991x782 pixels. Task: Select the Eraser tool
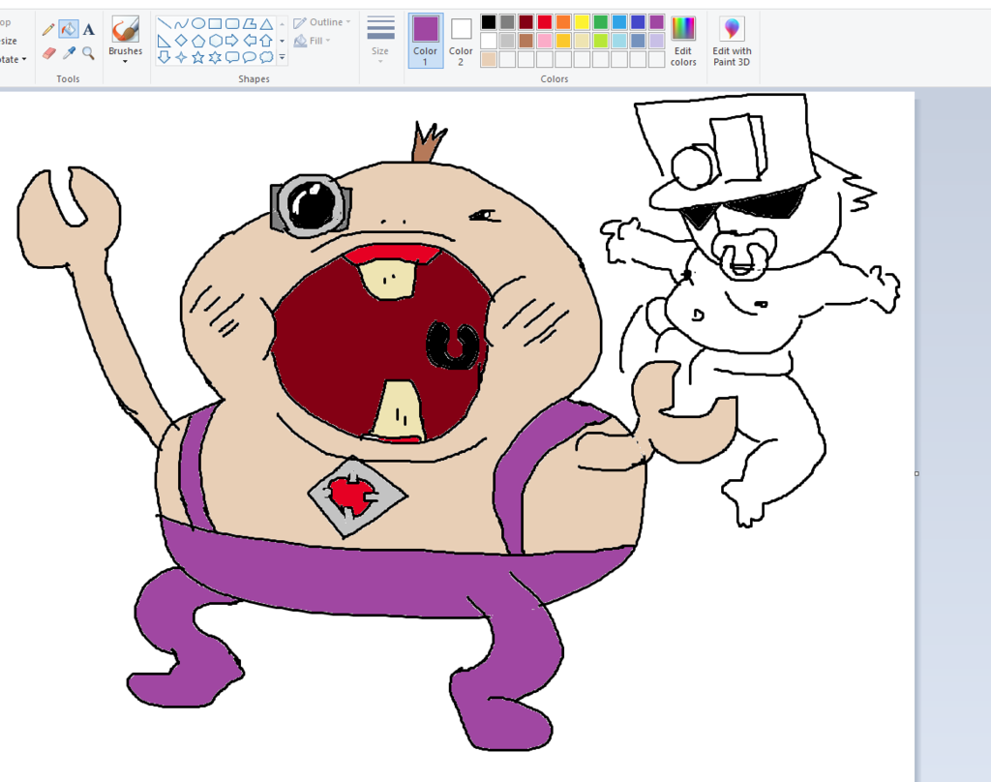pos(48,53)
